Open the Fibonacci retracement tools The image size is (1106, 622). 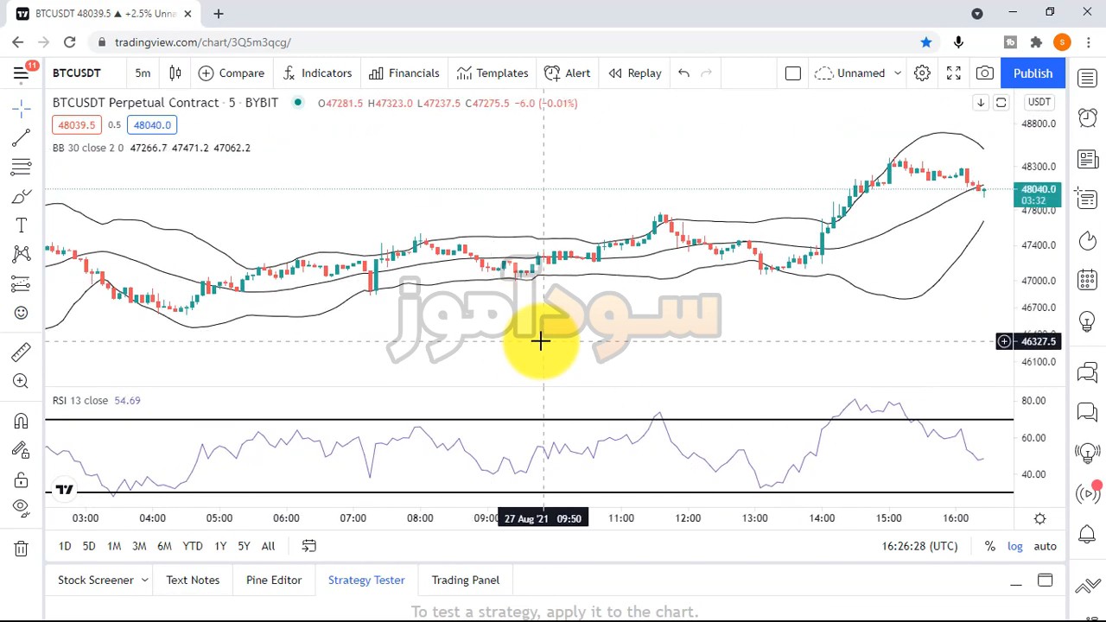tap(22, 167)
